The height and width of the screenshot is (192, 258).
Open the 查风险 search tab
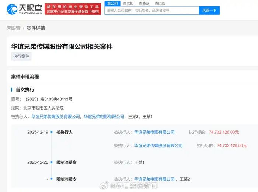(160, 3)
